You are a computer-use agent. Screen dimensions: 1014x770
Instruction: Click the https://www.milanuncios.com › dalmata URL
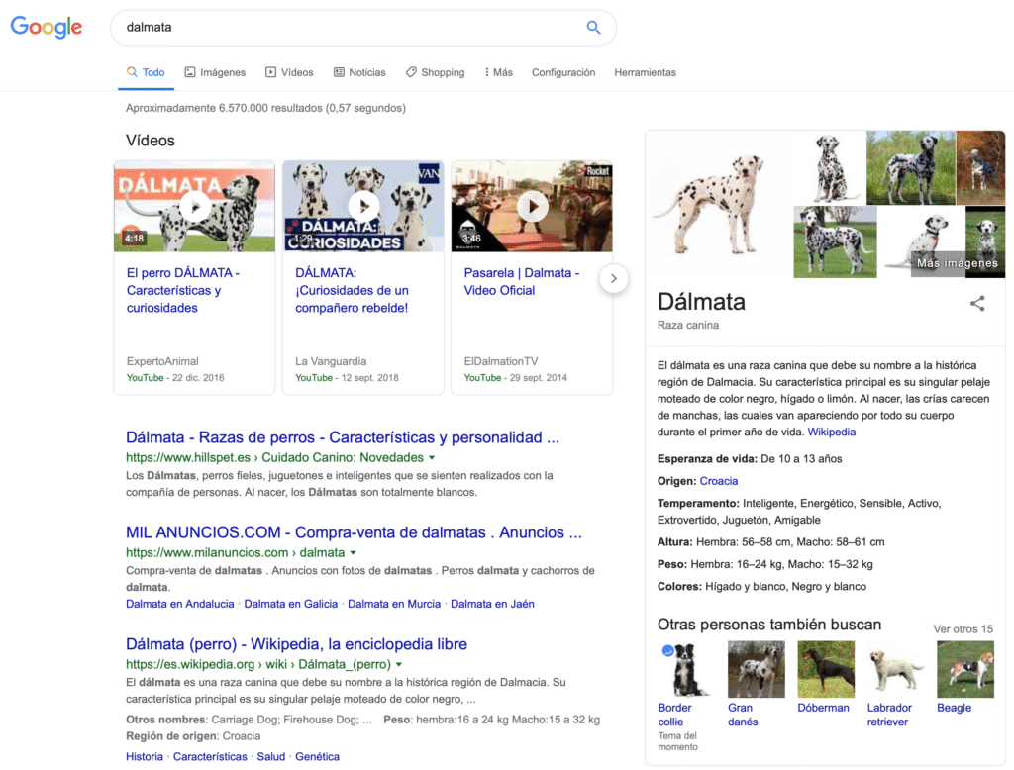[236, 553]
